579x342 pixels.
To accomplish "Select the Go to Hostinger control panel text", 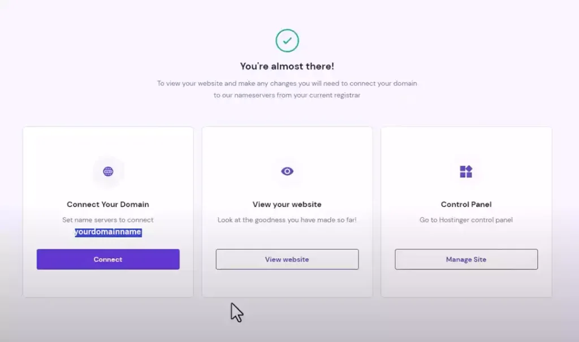I will (465, 220).
